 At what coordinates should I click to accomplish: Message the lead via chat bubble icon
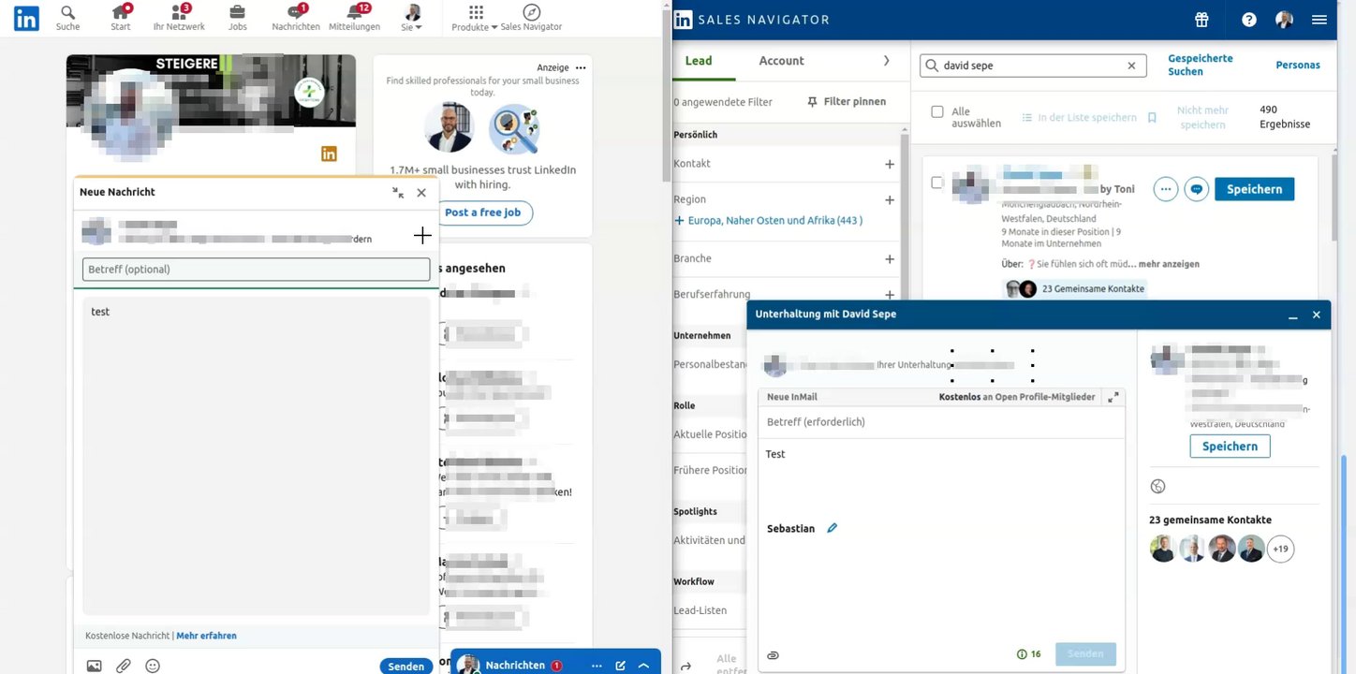coord(1196,189)
